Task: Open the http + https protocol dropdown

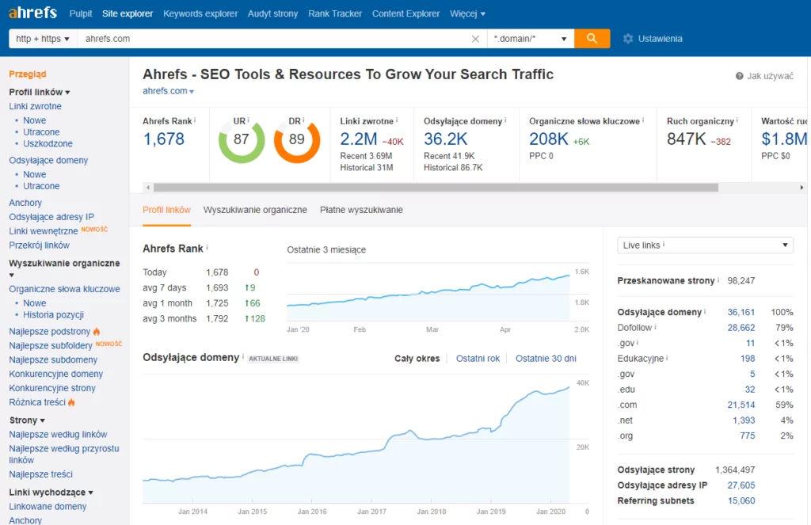Action: click(x=43, y=39)
